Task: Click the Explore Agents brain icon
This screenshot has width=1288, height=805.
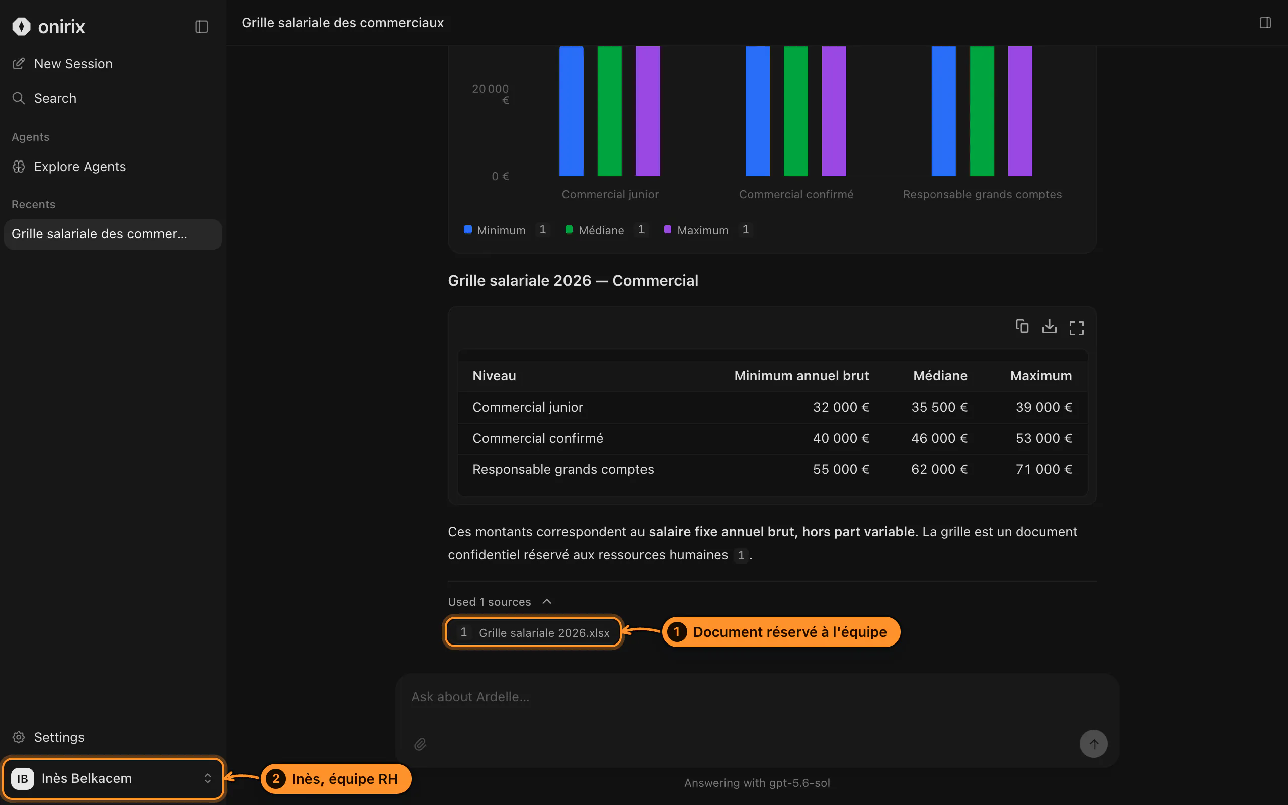Action: 19,167
